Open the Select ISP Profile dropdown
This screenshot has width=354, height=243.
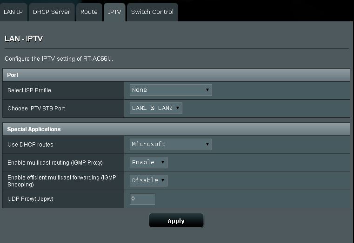point(171,90)
